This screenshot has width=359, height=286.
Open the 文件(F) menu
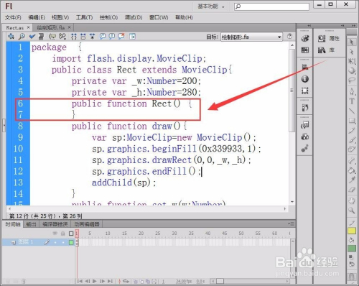point(13,17)
